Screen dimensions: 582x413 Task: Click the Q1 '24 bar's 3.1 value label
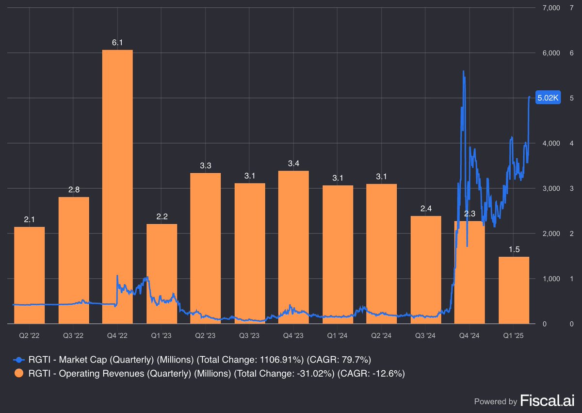338,178
